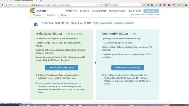
Task: Click the round green-yellow toolbar extension icon
Action: [144, 5]
